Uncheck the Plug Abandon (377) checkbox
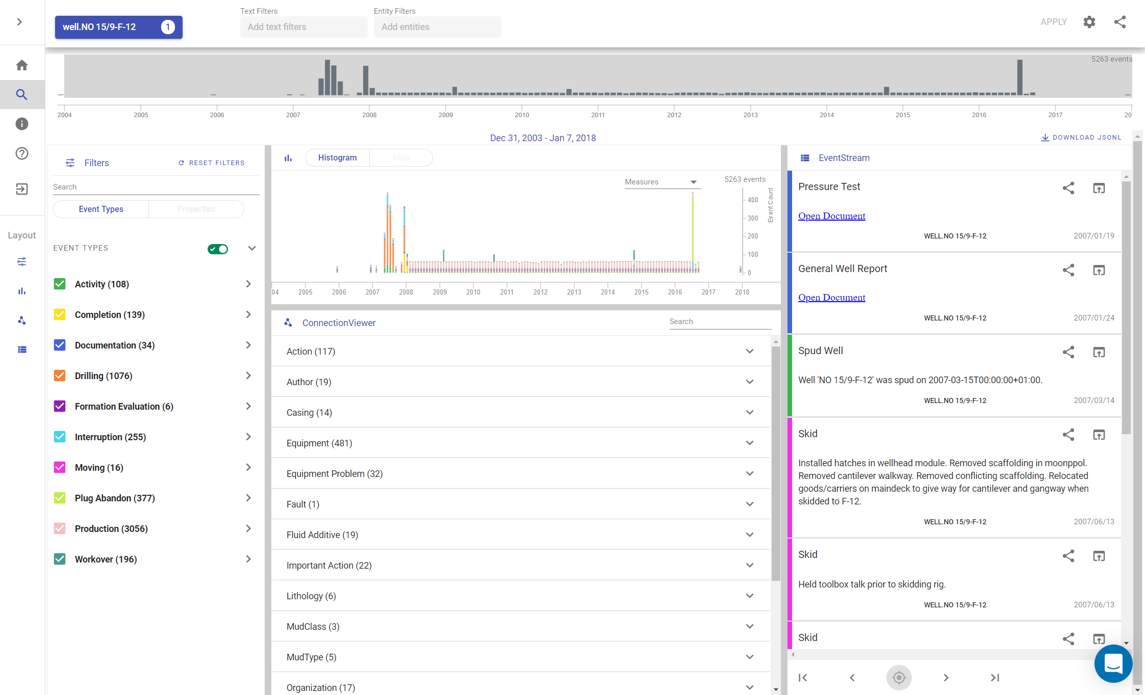Image resolution: width=1145 pixels, height=695 pixels. pyautogui.click(x=60, y=498)
